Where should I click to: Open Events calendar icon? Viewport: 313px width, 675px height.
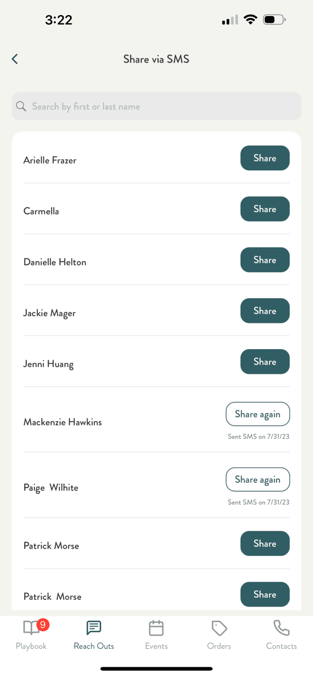156,628
